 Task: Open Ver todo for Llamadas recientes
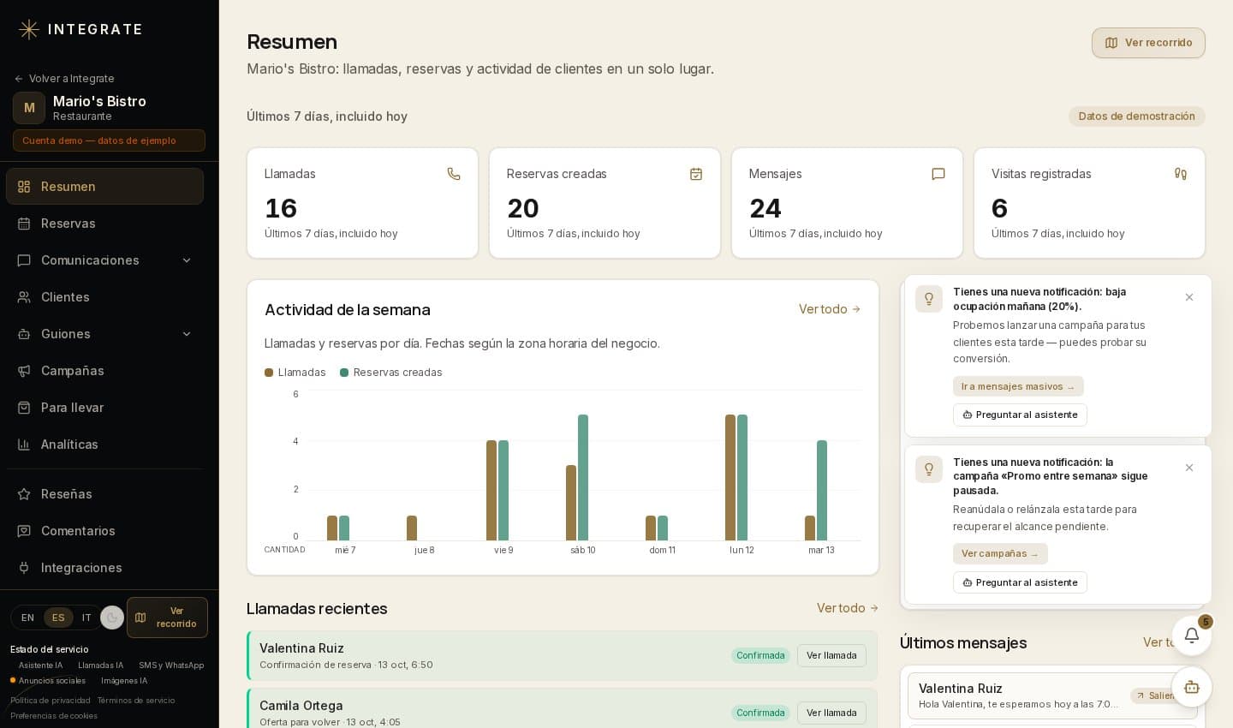pos(848,608)
